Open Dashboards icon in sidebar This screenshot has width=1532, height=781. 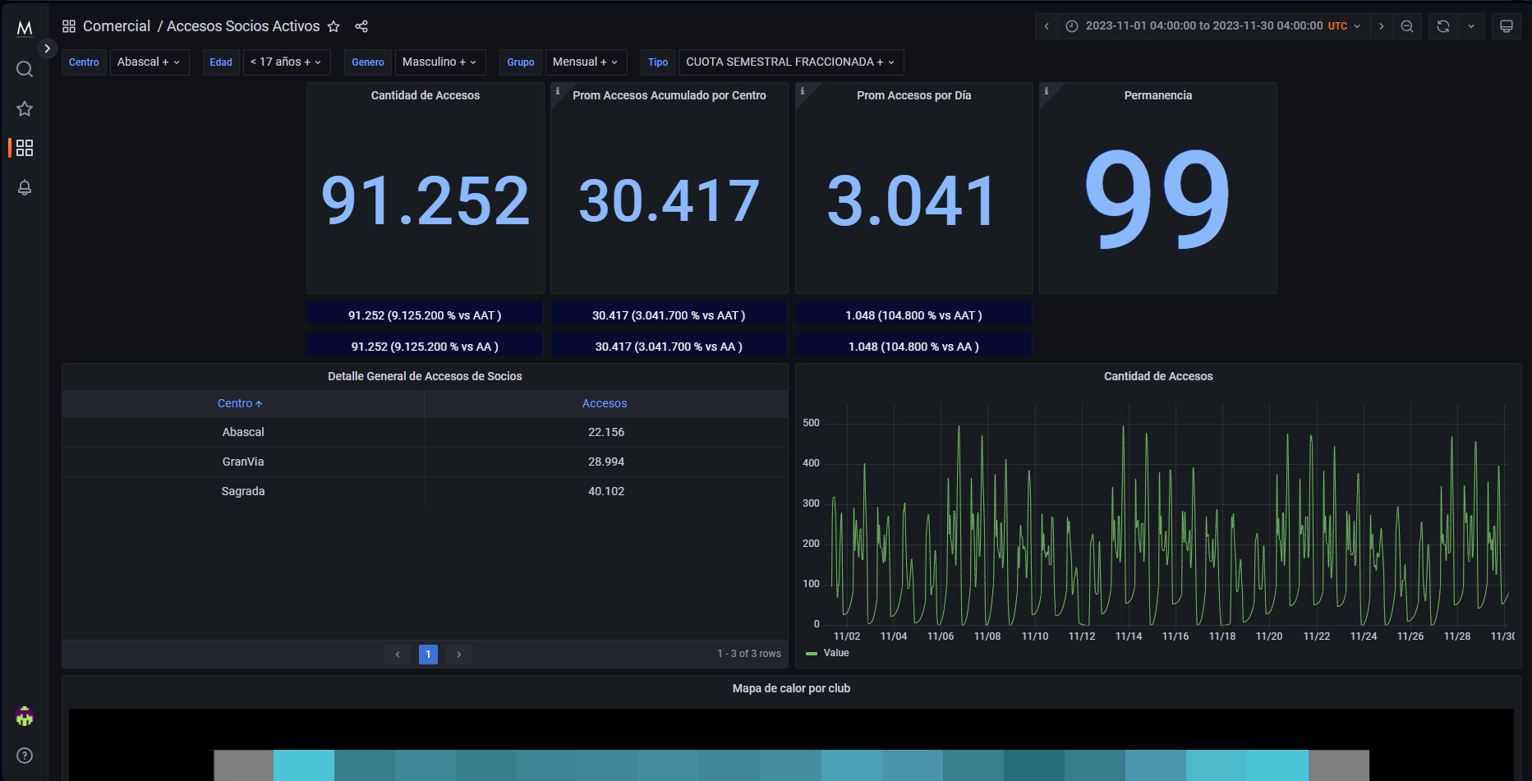pos(25,148)
